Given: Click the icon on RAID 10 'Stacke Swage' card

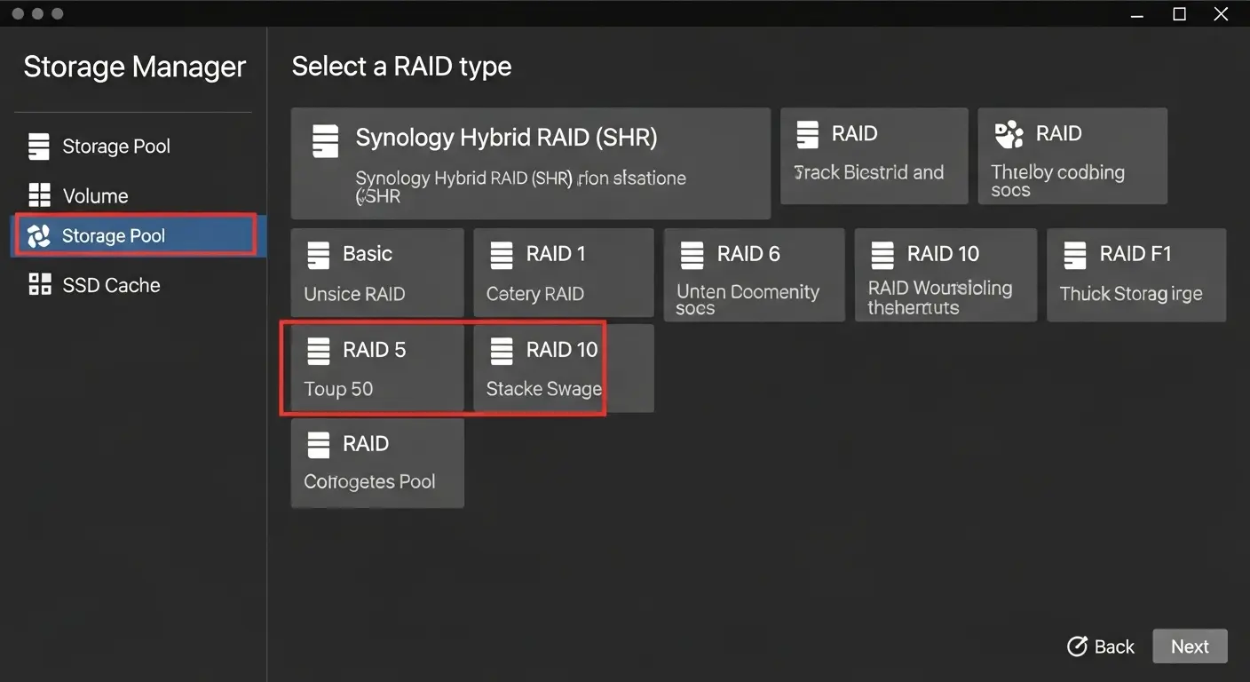Looking at the screenshot, I should pos(502,351).
